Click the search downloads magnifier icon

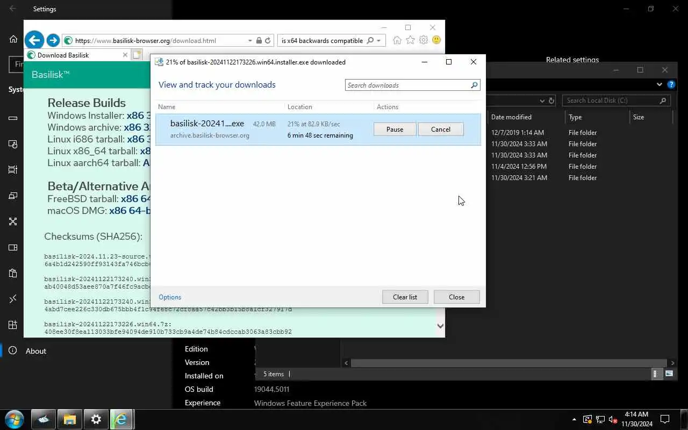474,85
